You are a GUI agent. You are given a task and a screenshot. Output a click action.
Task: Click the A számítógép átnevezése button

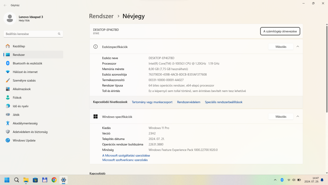280,31
